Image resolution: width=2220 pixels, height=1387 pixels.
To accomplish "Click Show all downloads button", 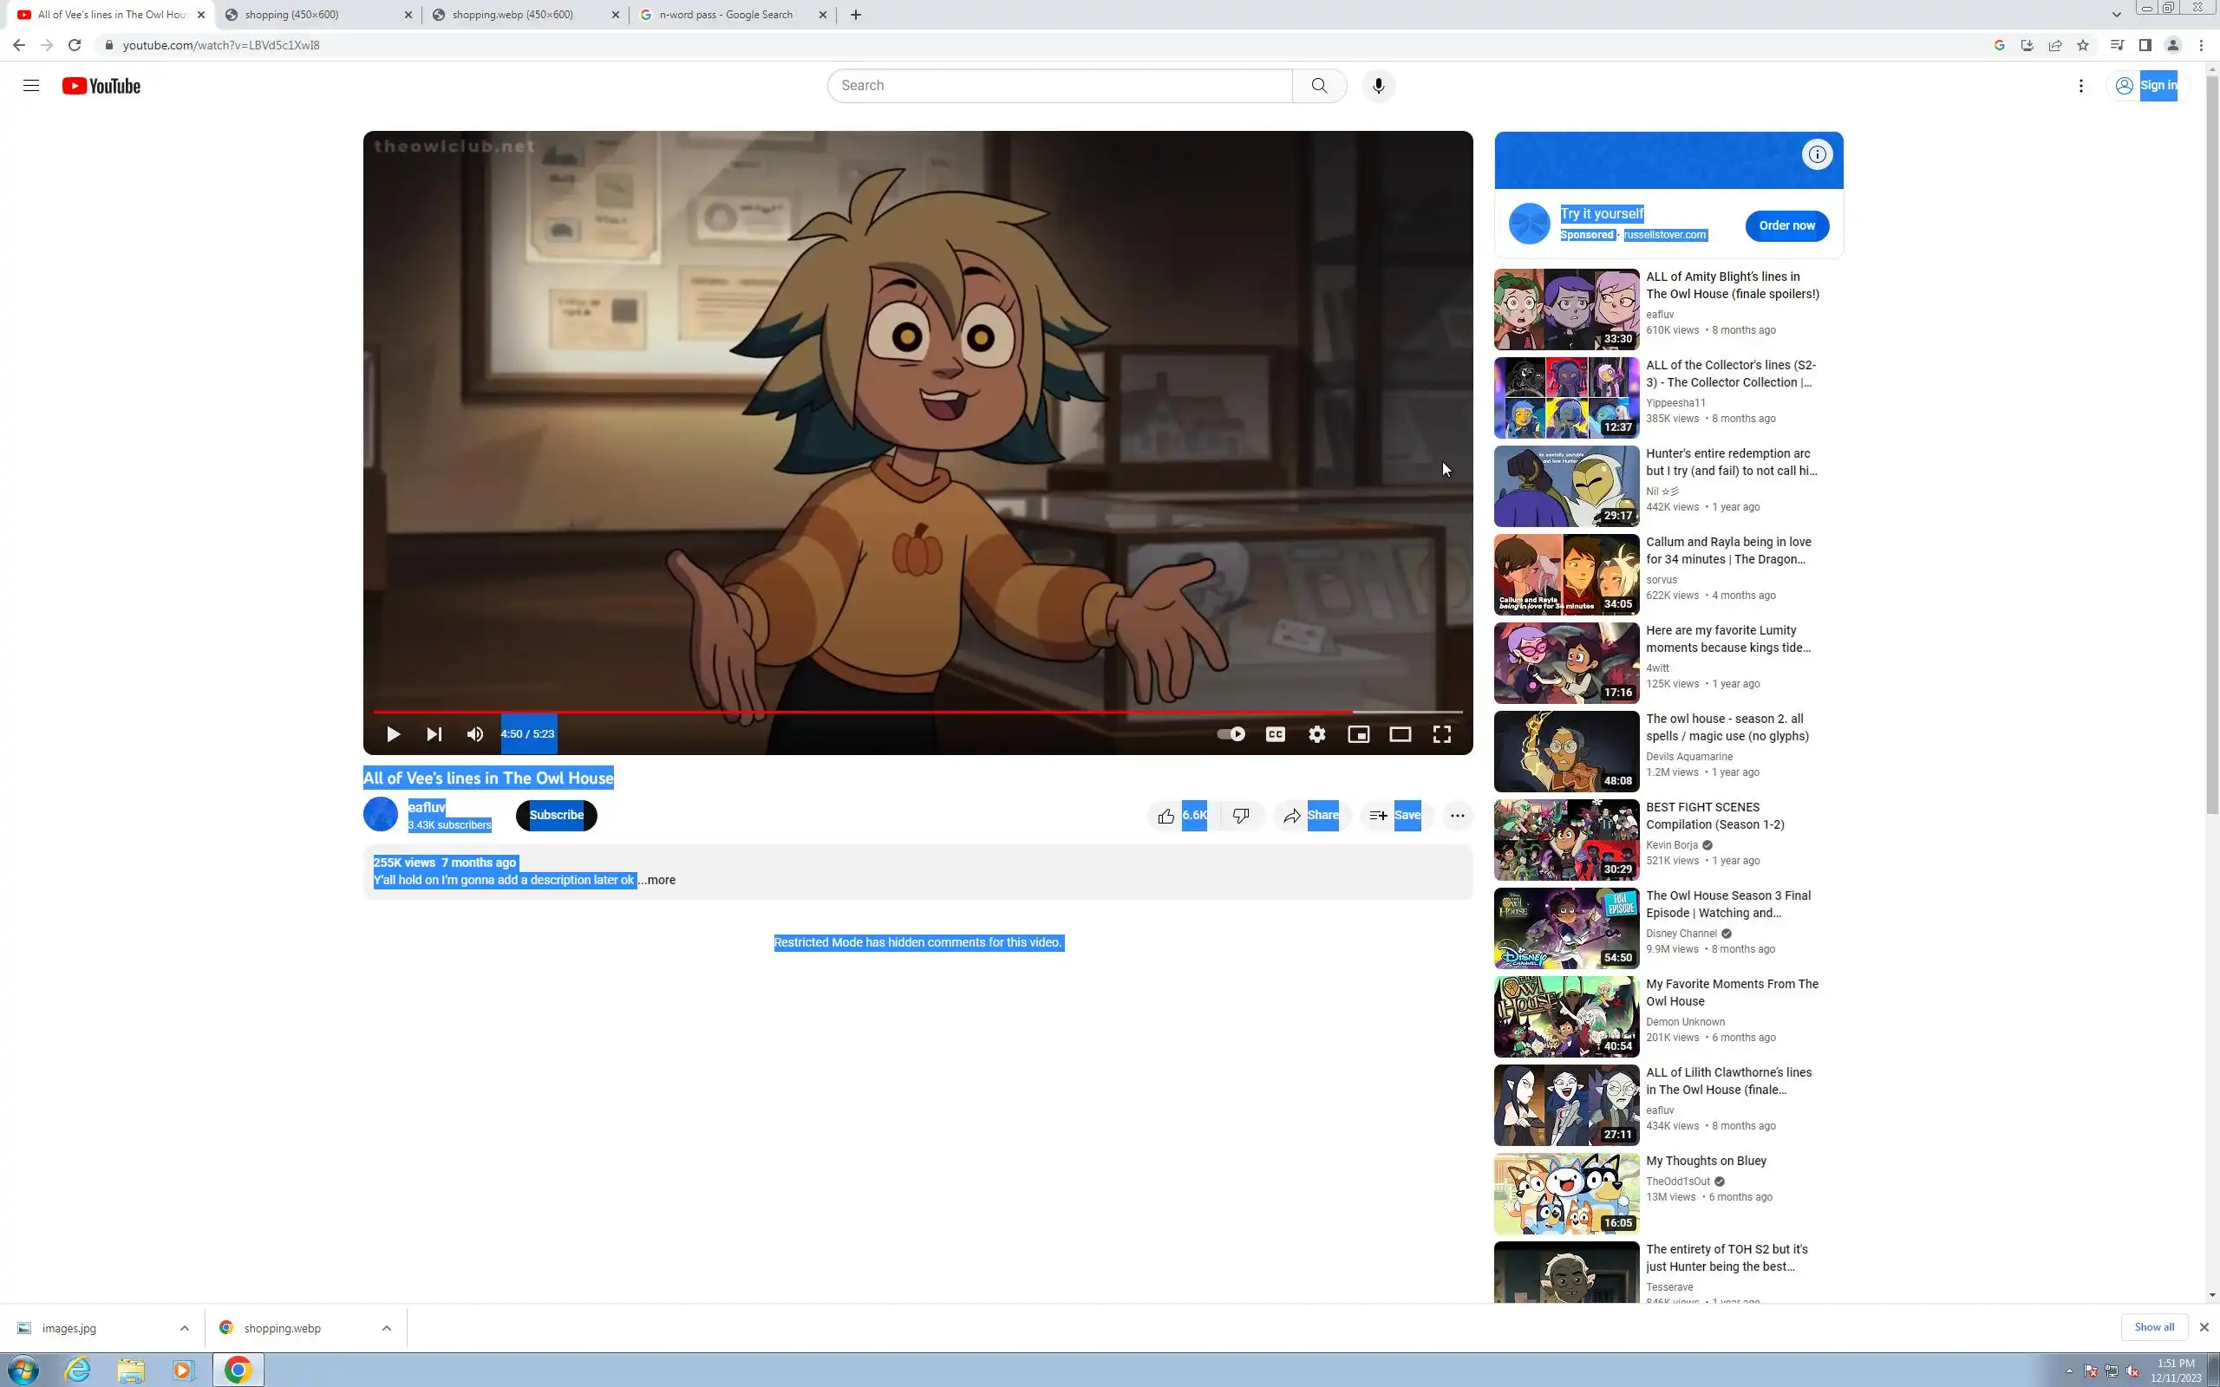I will tap(2153, 1326).
